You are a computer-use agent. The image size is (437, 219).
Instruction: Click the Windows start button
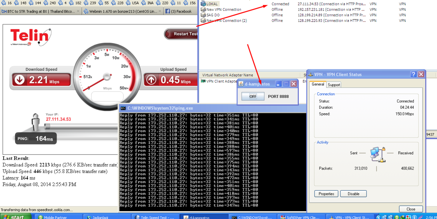pos(15,216)
